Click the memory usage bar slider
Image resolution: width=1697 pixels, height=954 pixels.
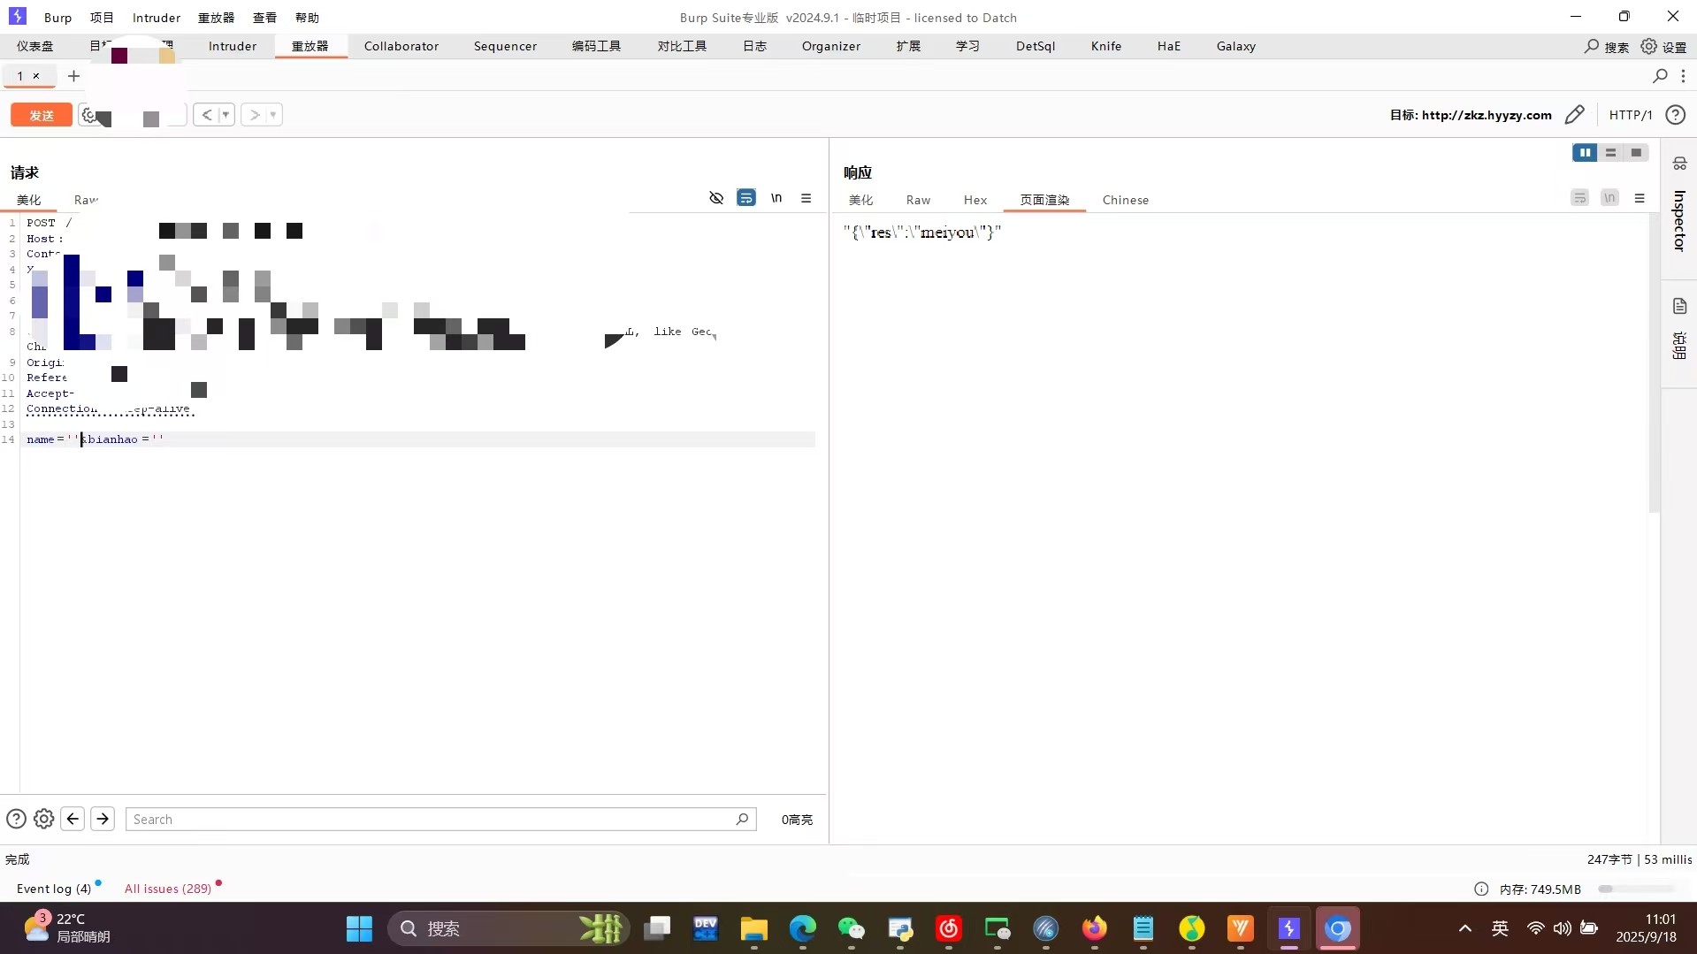click(x=1636, y=889)
